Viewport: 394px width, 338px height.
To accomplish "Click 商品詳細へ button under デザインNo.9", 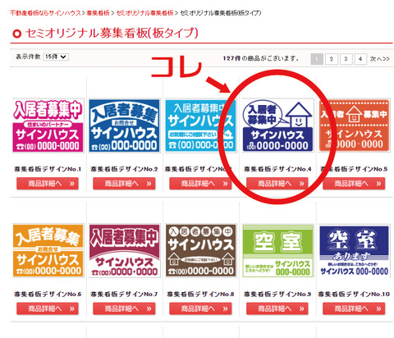I will coord(277,308).
